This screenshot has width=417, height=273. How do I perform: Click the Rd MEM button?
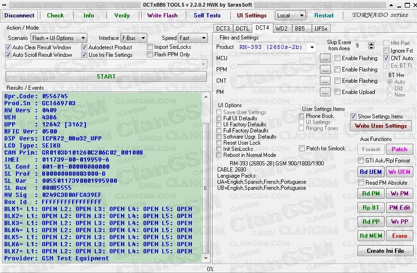(x=371, y=236)
